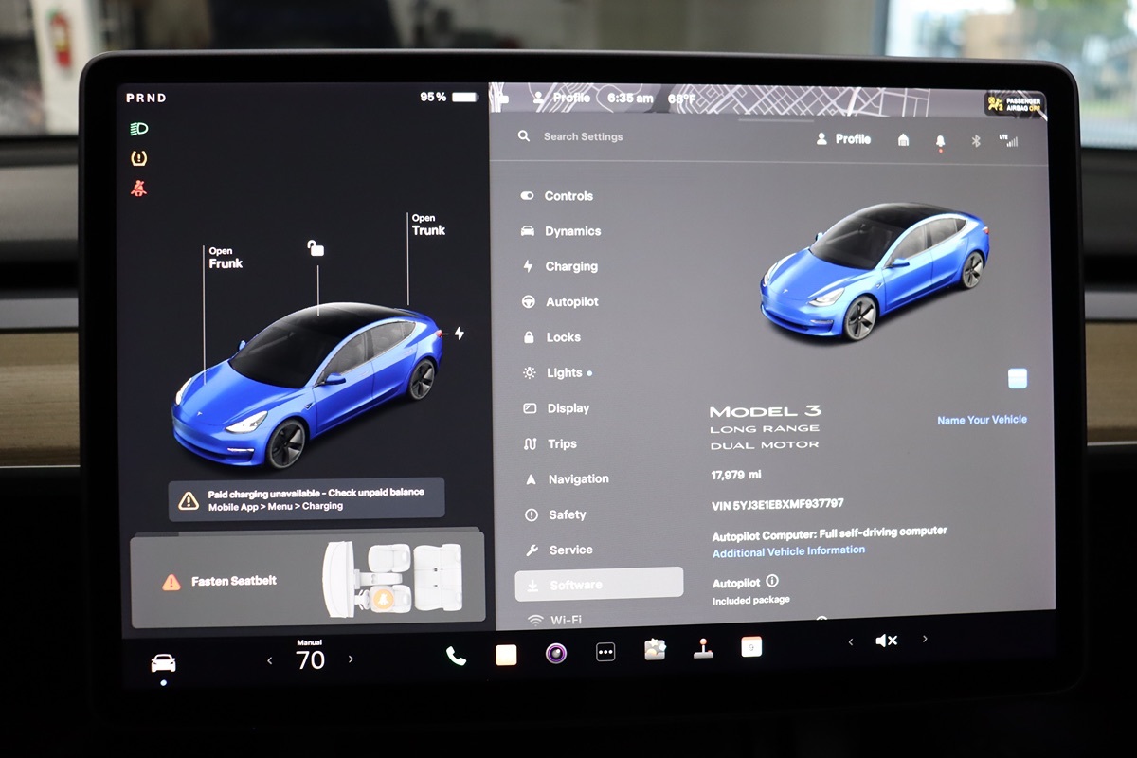
Task: Tap the Paid charging unavailable alert
Action: [x=306, y=499]
